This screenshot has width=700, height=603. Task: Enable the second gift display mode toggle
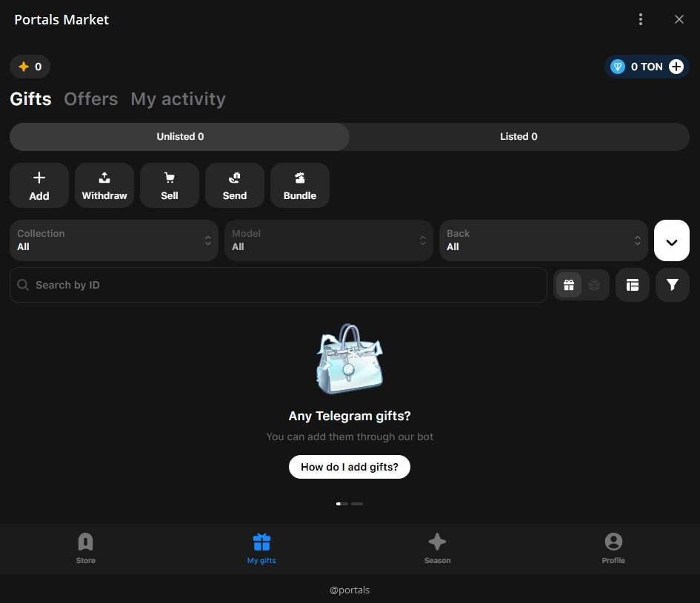click(x=594, y=285)
